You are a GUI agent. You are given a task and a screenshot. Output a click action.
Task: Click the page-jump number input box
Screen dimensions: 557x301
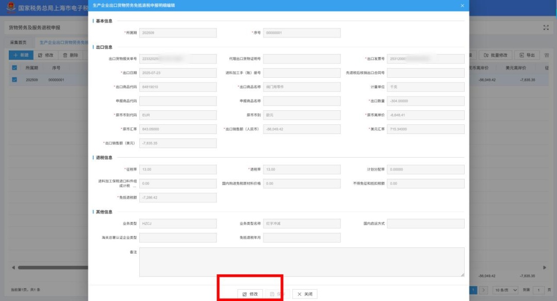coord(539,290)
